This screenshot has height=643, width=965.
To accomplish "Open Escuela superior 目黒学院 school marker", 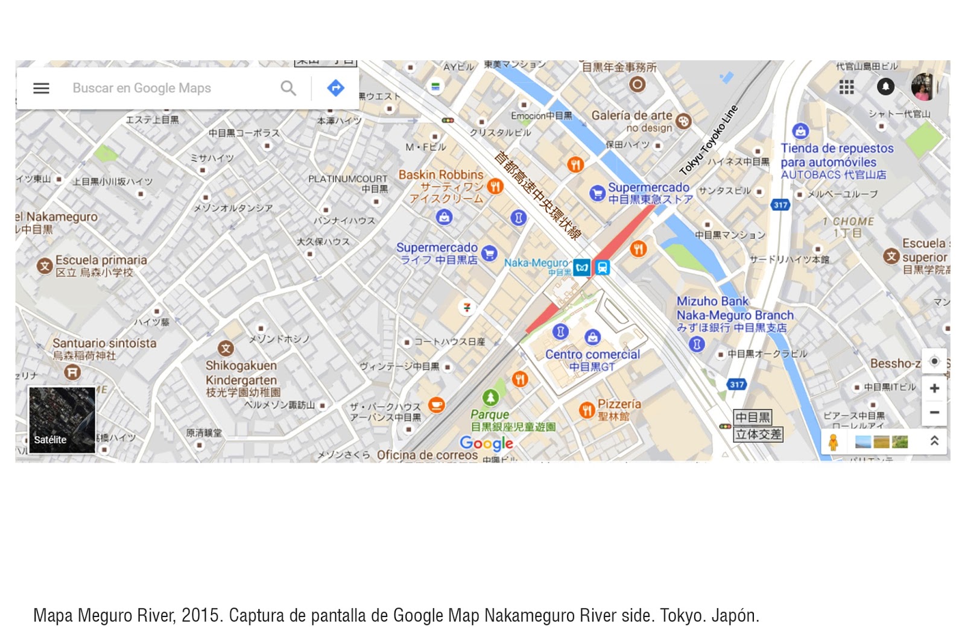I will (891, 256).
